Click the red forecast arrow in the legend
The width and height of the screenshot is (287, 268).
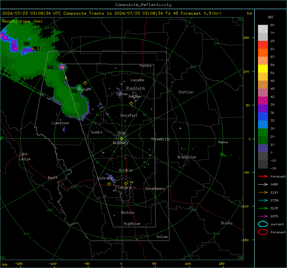click(x=263, y=176)
